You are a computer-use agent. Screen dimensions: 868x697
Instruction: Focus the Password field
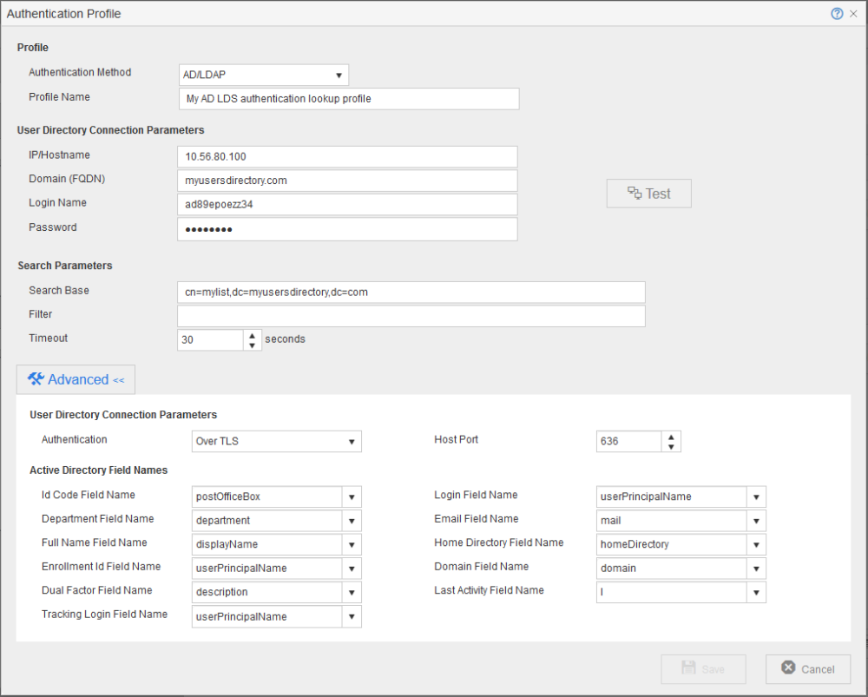(346, 229)
